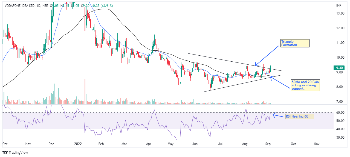Screen dimensions: 350x157
Task: Click the Dec label on the time axis
Action: coord(51,144)
